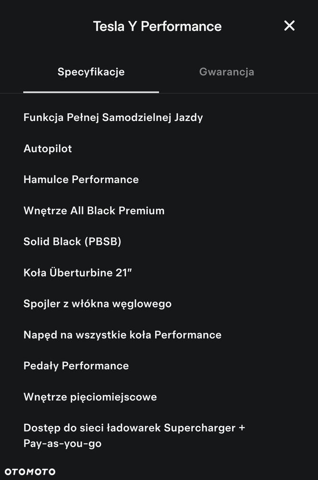Screen dimensions: 318x480
Task: Select the Autopilot specification entry
Action: click(48, 149)
